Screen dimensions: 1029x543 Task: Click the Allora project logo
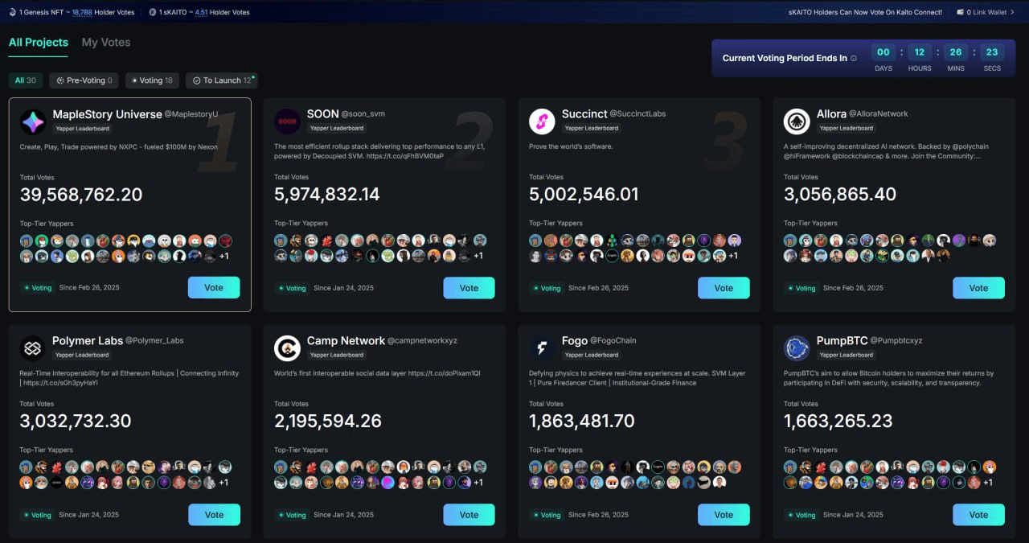[797, 121]
